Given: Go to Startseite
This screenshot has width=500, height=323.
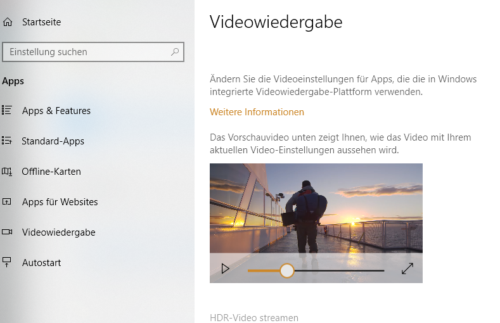Looking at the screenshot, I should [x=41, y=22].
